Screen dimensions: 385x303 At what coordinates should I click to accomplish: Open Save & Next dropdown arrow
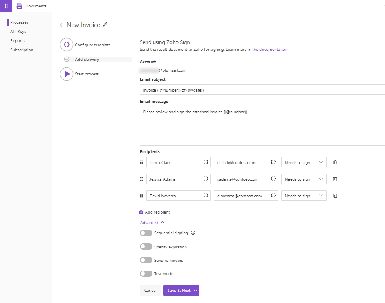click(196, 291)
